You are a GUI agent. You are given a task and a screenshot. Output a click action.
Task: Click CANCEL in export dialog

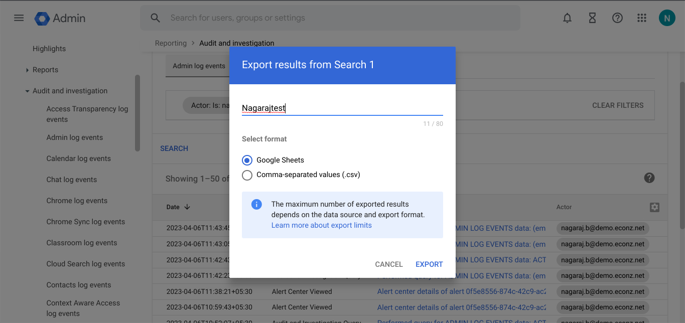[389, 264]
